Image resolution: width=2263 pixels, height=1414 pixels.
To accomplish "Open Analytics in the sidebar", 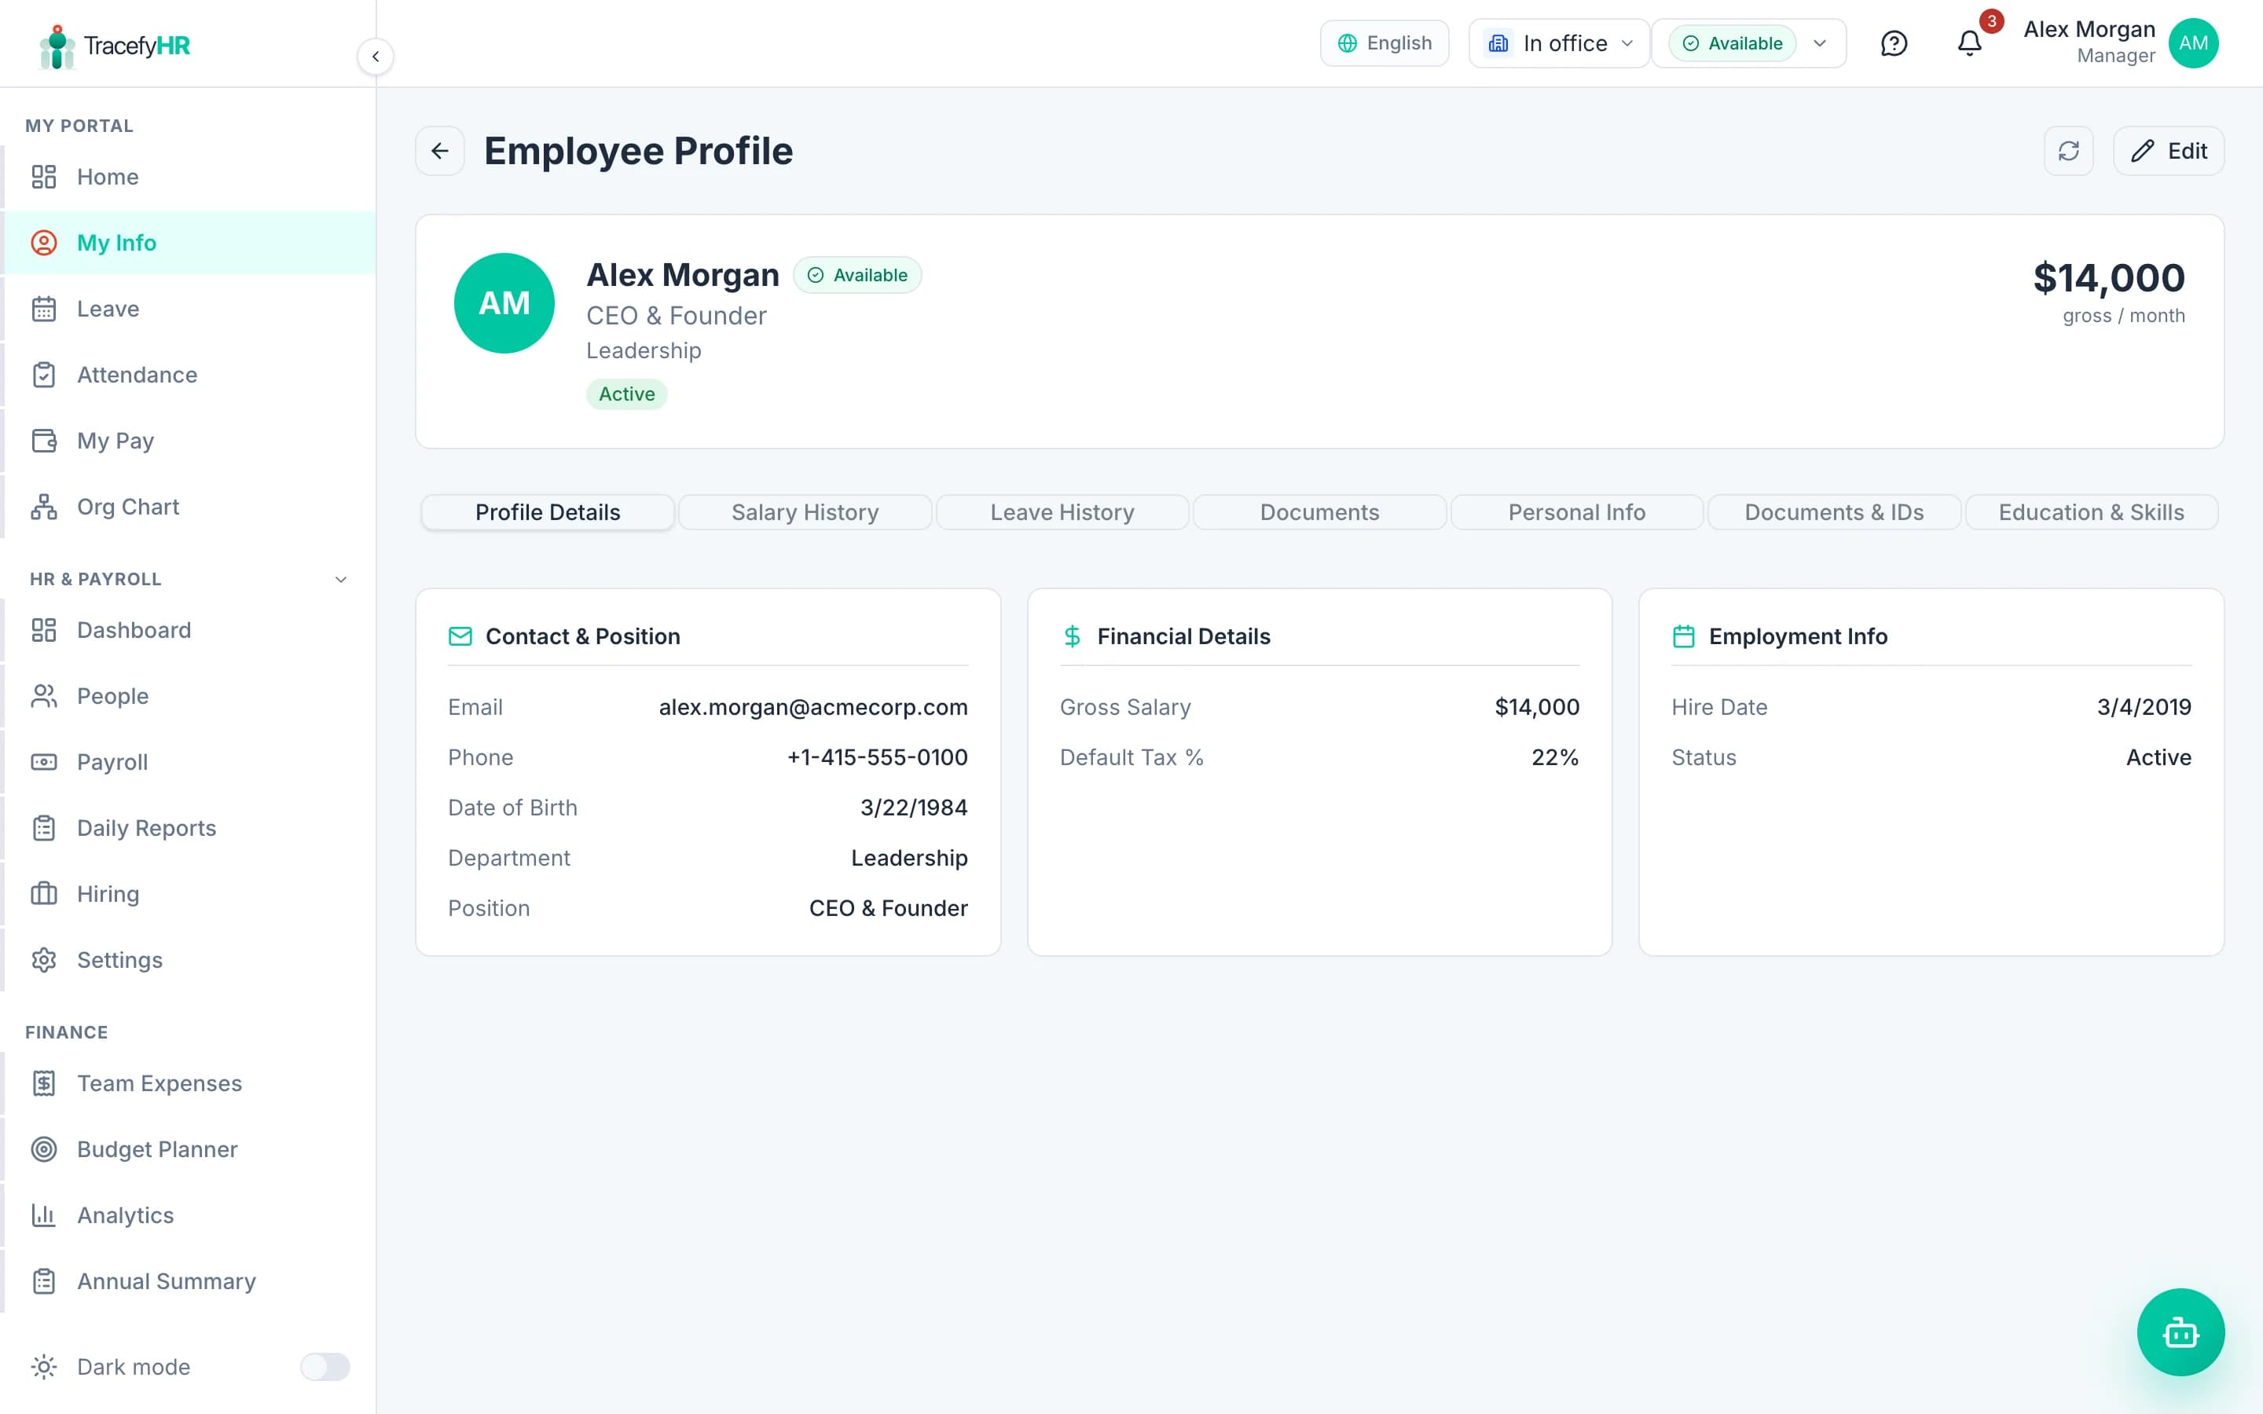I will tap(189, 1214).
